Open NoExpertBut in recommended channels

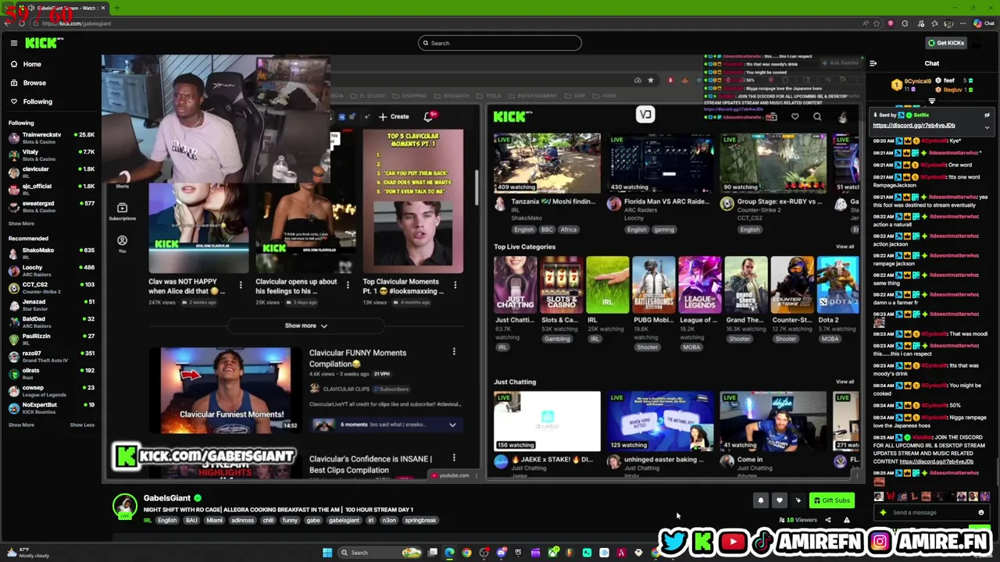51,407
